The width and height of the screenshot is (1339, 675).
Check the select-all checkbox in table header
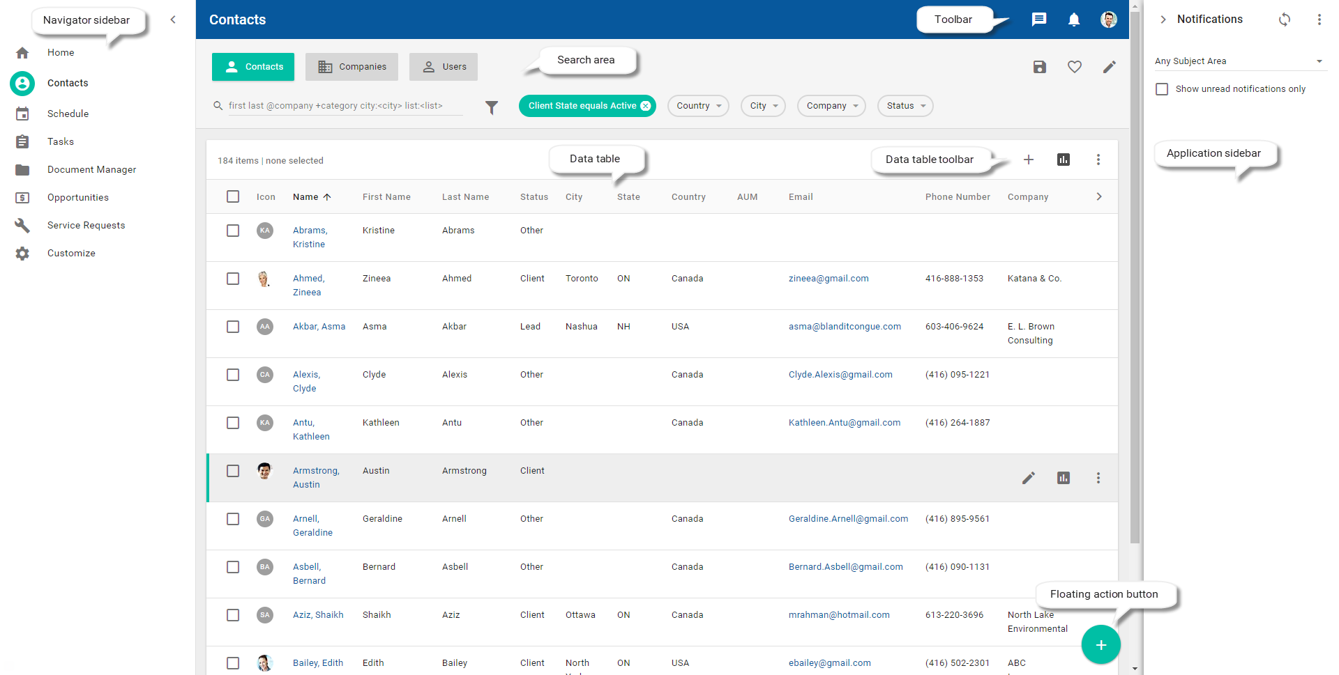(x=233, y=196)
